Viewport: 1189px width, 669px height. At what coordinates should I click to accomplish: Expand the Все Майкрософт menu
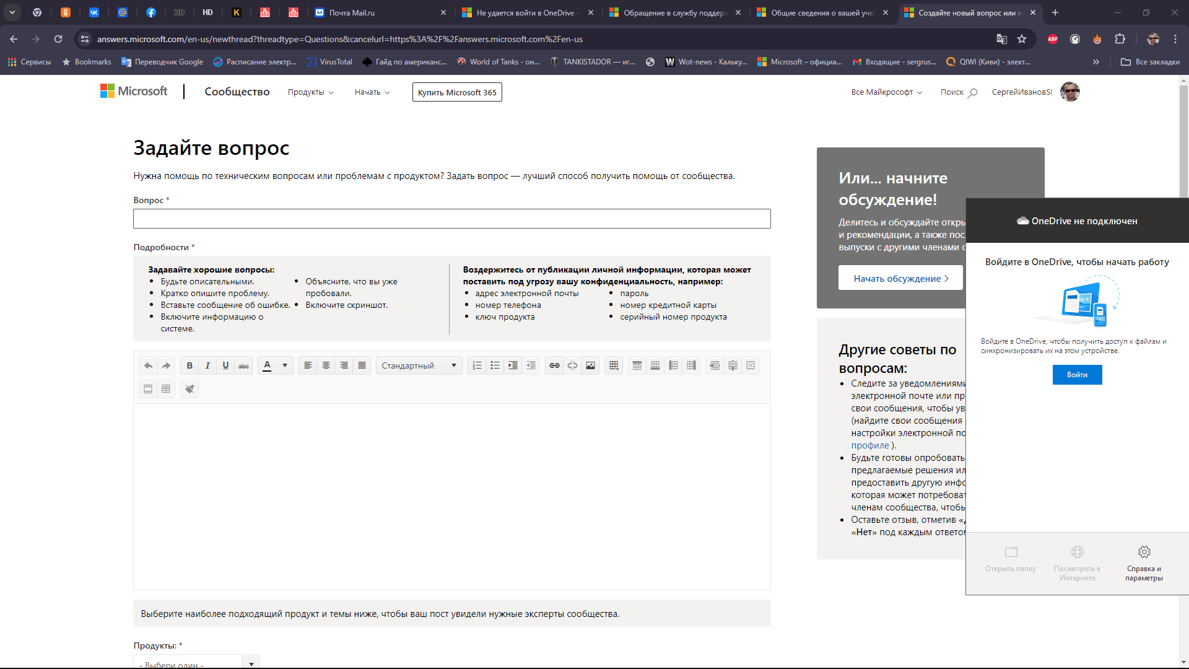(x=887, y=92)
